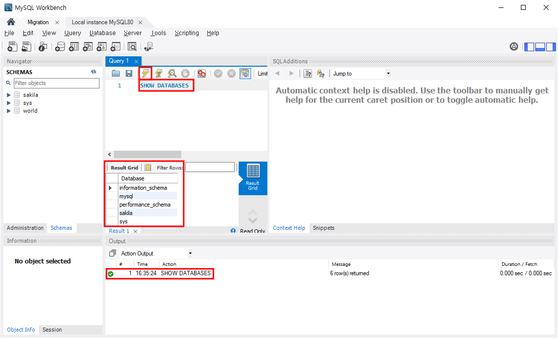This screenshot has height=338, width=558.
Task: Toggle the right sidebar visibility
Action: coord(551,46)
